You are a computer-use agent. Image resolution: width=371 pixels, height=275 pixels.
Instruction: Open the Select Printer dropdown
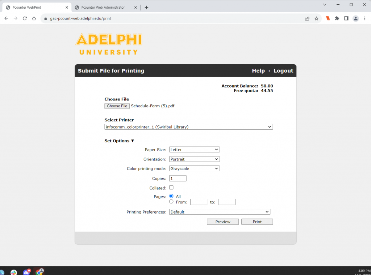(x=188, y=127)
